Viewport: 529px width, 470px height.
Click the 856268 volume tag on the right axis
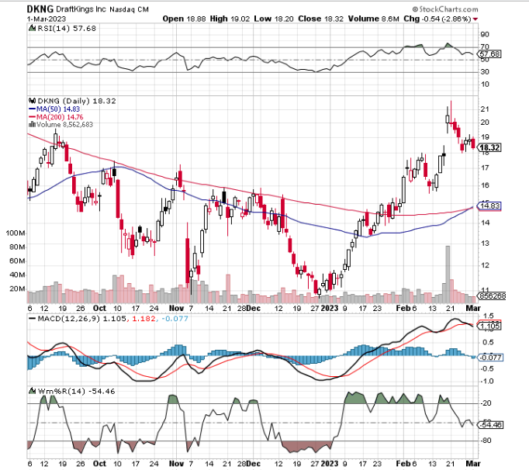coord(493,296)
